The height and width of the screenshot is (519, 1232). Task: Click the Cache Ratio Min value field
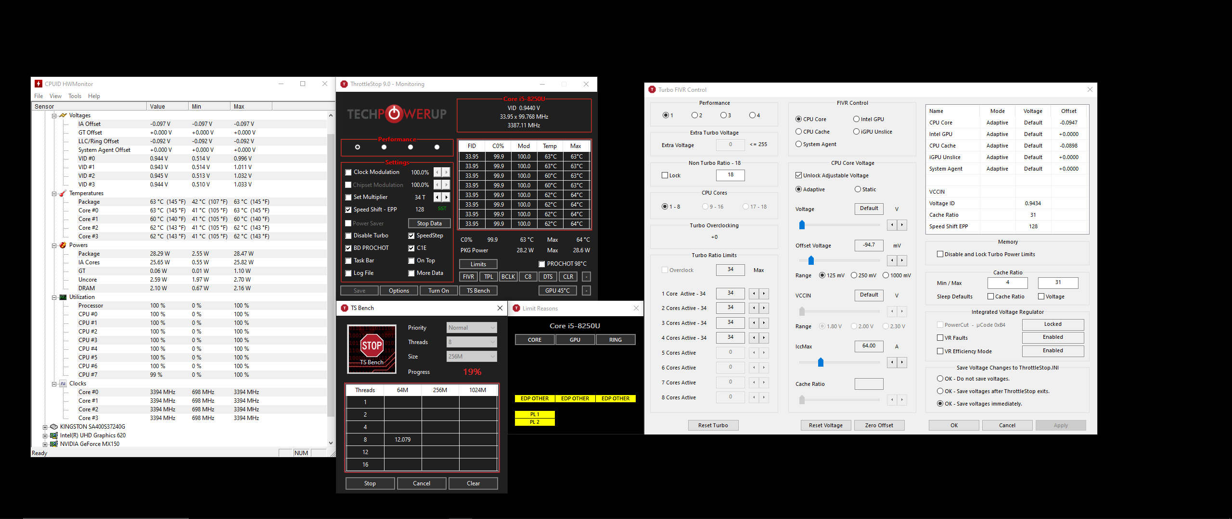point(1007,283)
